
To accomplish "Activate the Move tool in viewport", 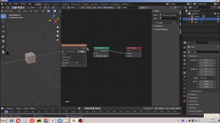I will [x=3, y=27].
